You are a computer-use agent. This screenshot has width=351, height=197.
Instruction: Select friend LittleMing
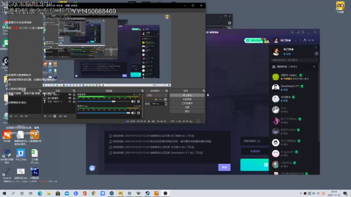click(x=294, y=165)
